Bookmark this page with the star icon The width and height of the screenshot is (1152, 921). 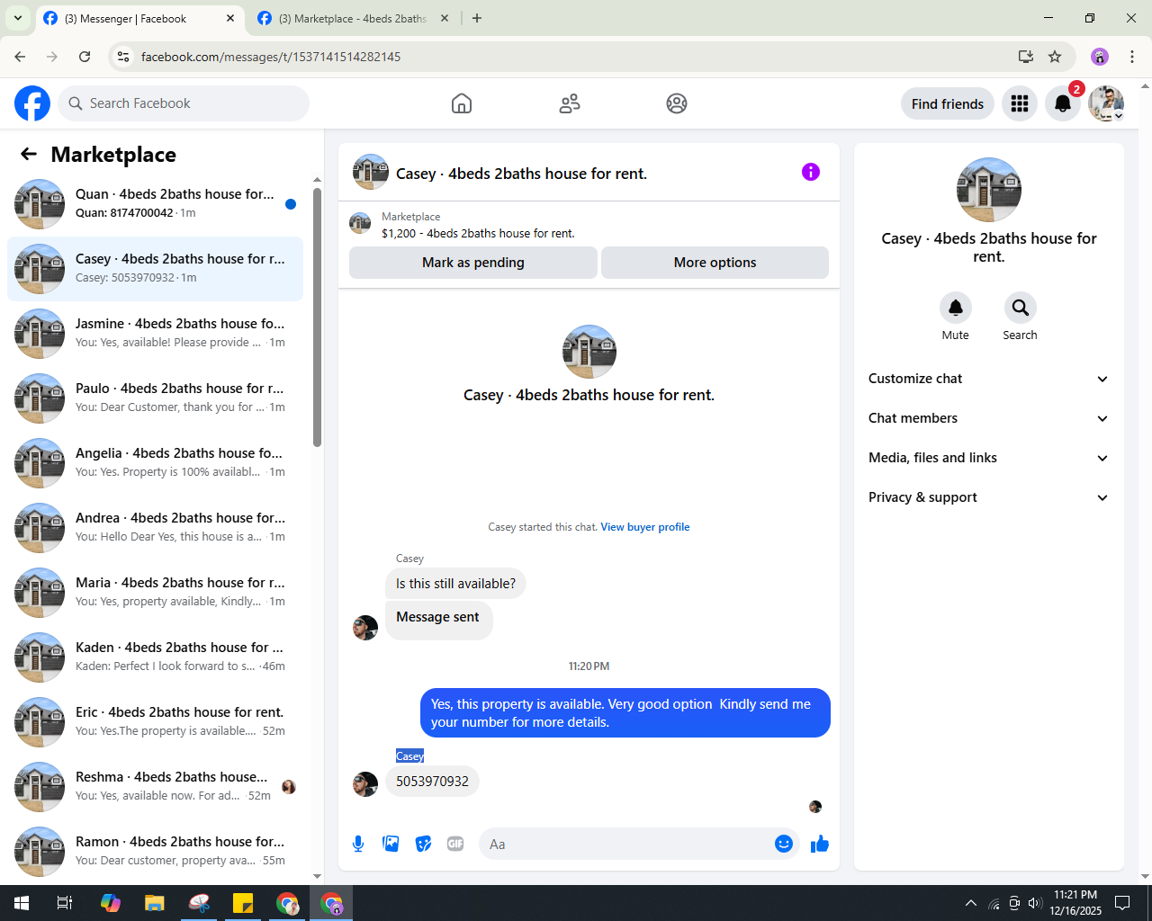(x=1055, y=57)
